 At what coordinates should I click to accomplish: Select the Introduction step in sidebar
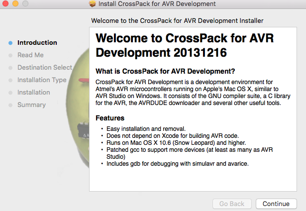(x=37, y=43)
